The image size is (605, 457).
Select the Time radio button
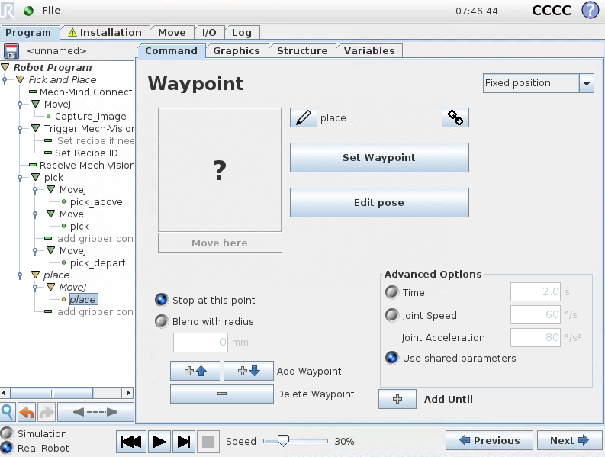pyautogui.click(x=392, y=292)
